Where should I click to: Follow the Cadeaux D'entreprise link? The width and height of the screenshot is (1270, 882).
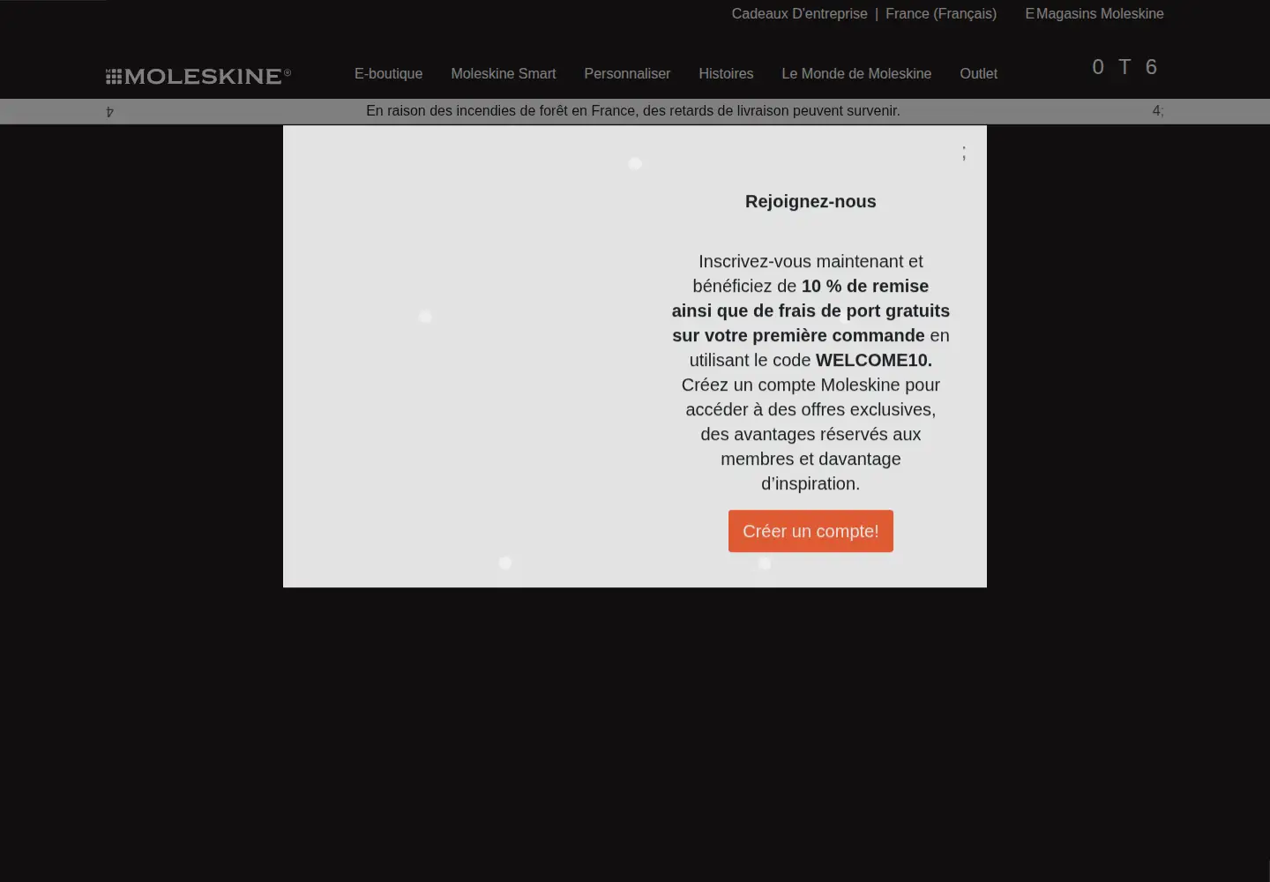tap(799, 14)
